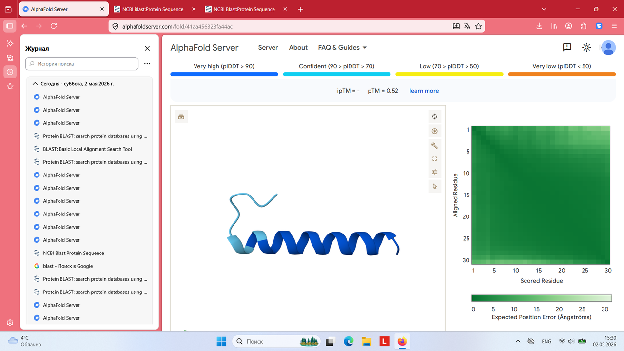Image resolution: width=624 pixels, height=351 pixels.
Task: Open BLAST: Basic Local Alignment Search Tool entry
Action: 90,149
